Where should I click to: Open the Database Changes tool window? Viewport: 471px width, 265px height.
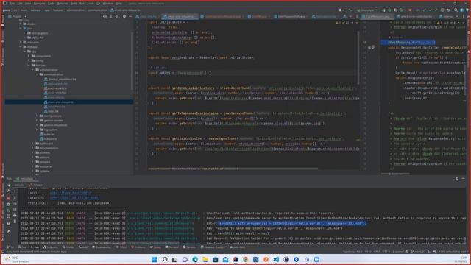click(x=213, y=247)
